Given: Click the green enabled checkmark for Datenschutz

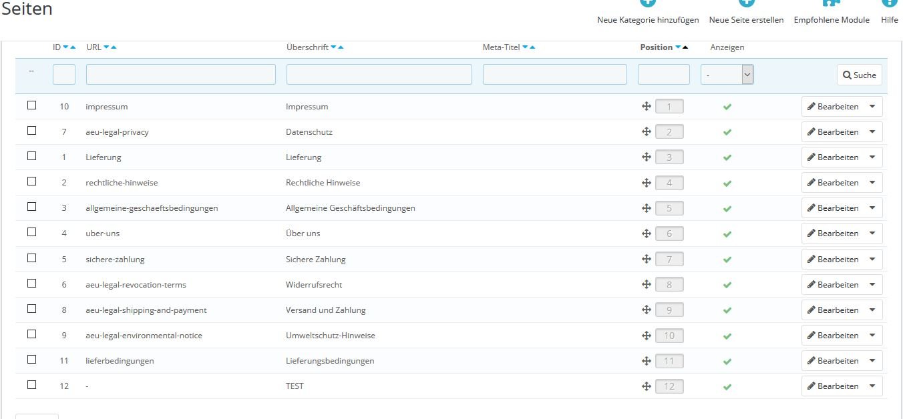Looking at the screenshot, I should pos(727,132).
